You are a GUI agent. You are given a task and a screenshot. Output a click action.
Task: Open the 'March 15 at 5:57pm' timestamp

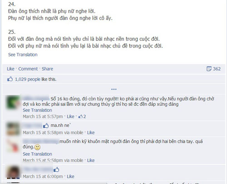click(43, 117)
